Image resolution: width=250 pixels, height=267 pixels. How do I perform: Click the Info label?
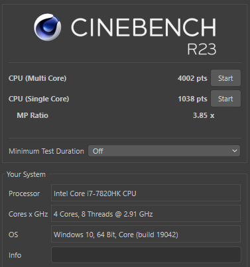15,255
